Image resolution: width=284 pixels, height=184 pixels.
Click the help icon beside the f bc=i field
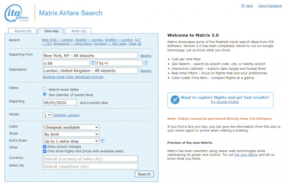[145, 63]
